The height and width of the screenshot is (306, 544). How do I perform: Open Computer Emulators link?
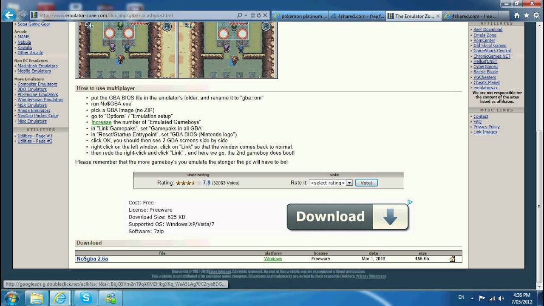(37, 84)
